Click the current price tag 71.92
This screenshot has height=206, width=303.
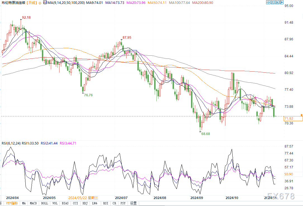(293, 119)
